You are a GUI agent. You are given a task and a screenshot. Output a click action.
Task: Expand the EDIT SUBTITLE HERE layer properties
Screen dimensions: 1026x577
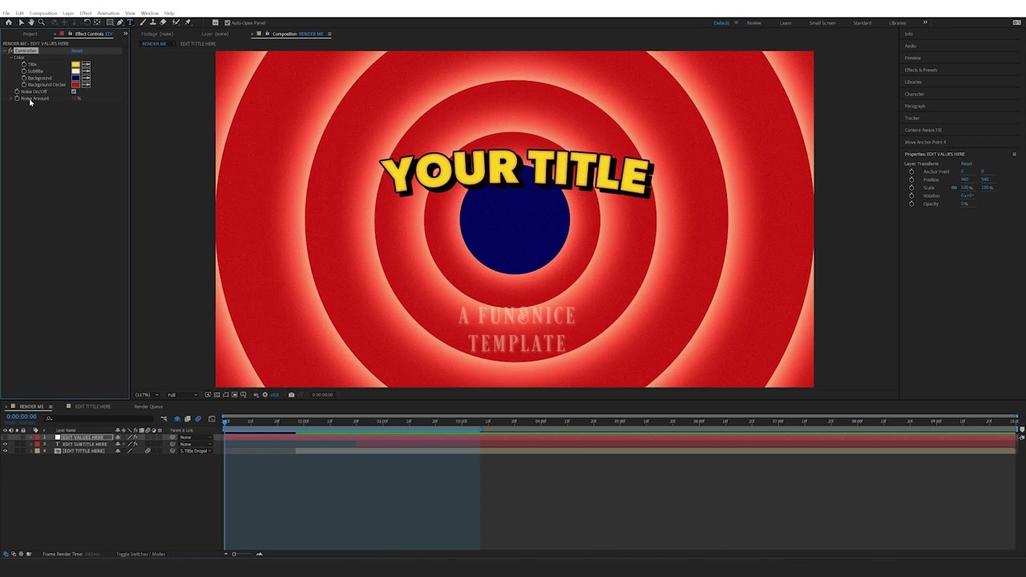tap(30, 444)
